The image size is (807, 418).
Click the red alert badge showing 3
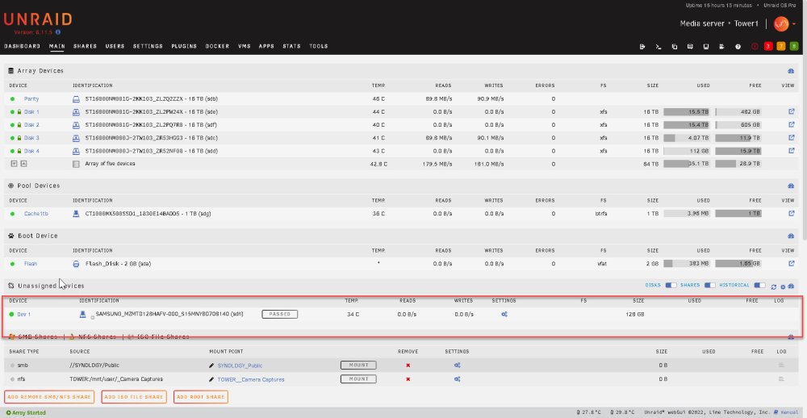pos(768,46)
